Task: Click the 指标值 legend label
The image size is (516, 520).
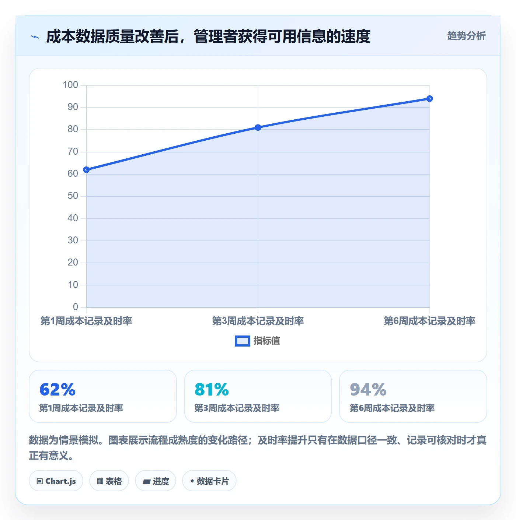Action: click(267, 341)
